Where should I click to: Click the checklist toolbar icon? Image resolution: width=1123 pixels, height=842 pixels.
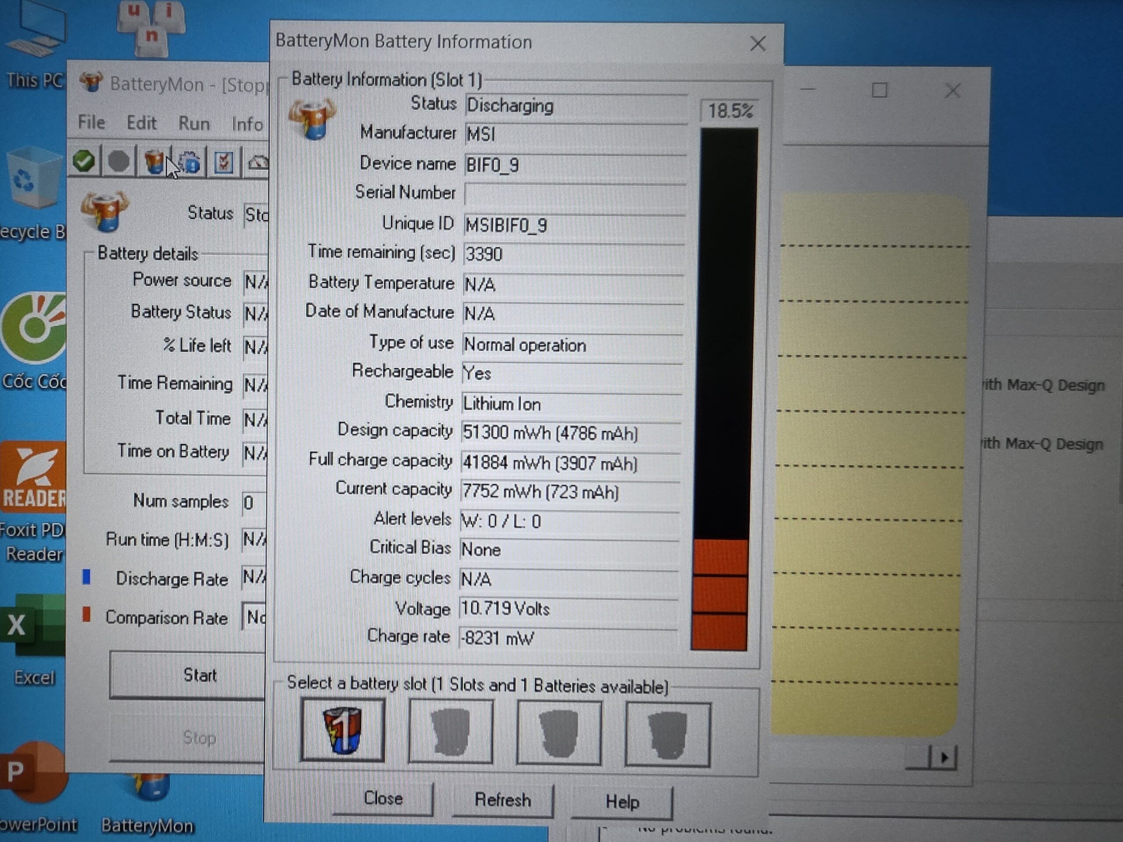pyautogui.click(x=223, y=163)
